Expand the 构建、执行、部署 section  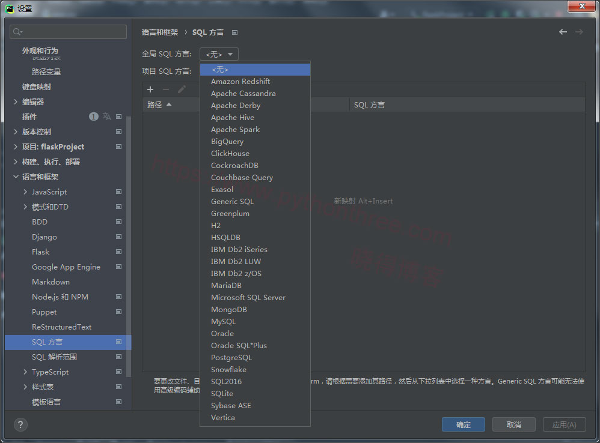coord(16,161)
